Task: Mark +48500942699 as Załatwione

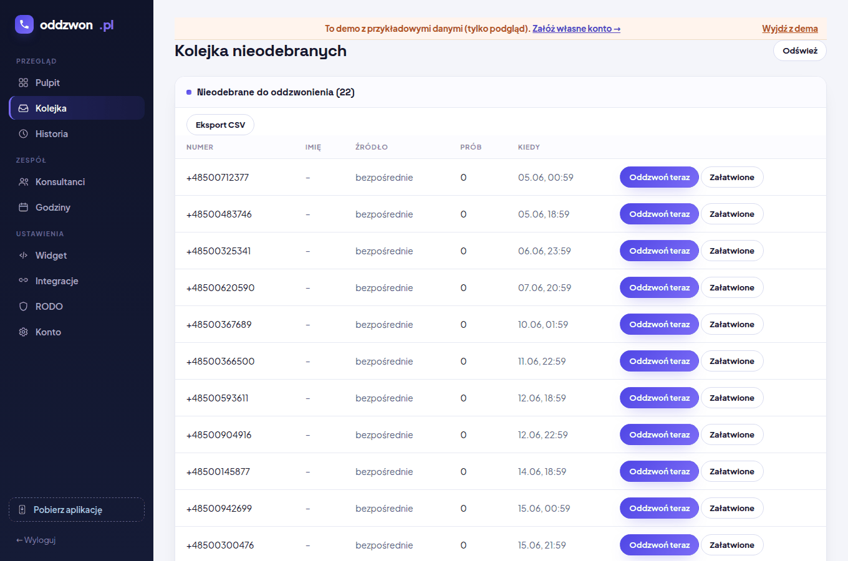Action: coord(732,508)
